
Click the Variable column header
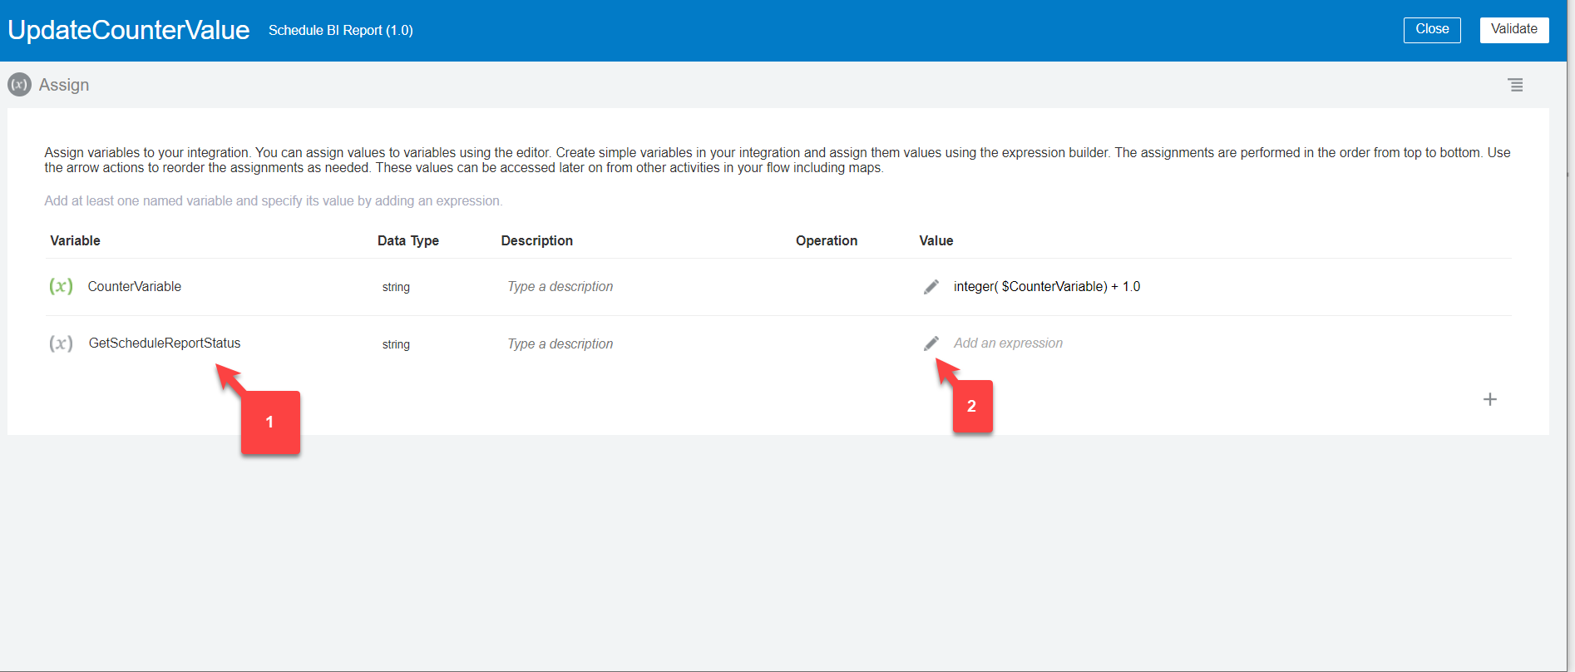(75, 240)
